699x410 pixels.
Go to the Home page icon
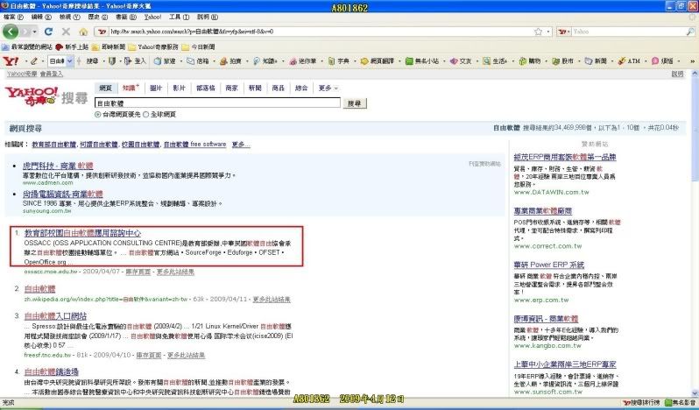[83, 32]
